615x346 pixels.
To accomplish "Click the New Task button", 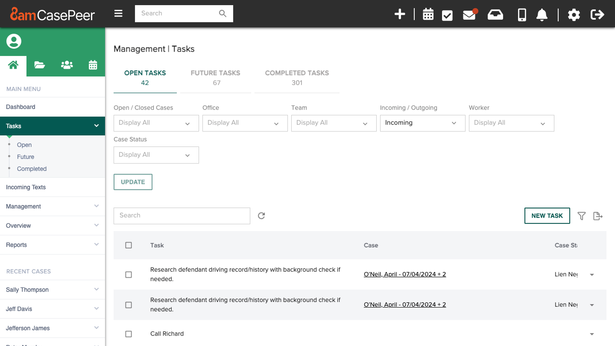I will [547, 216].
